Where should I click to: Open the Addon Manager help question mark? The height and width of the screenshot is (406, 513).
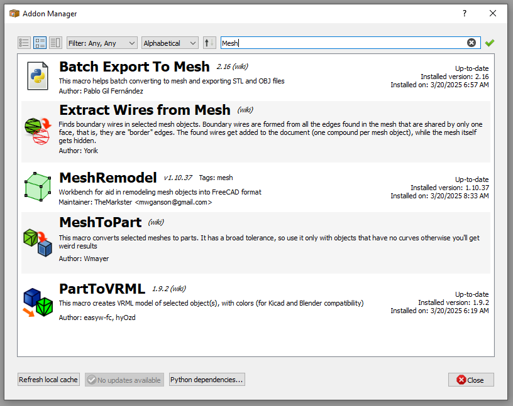coord(464,13)
